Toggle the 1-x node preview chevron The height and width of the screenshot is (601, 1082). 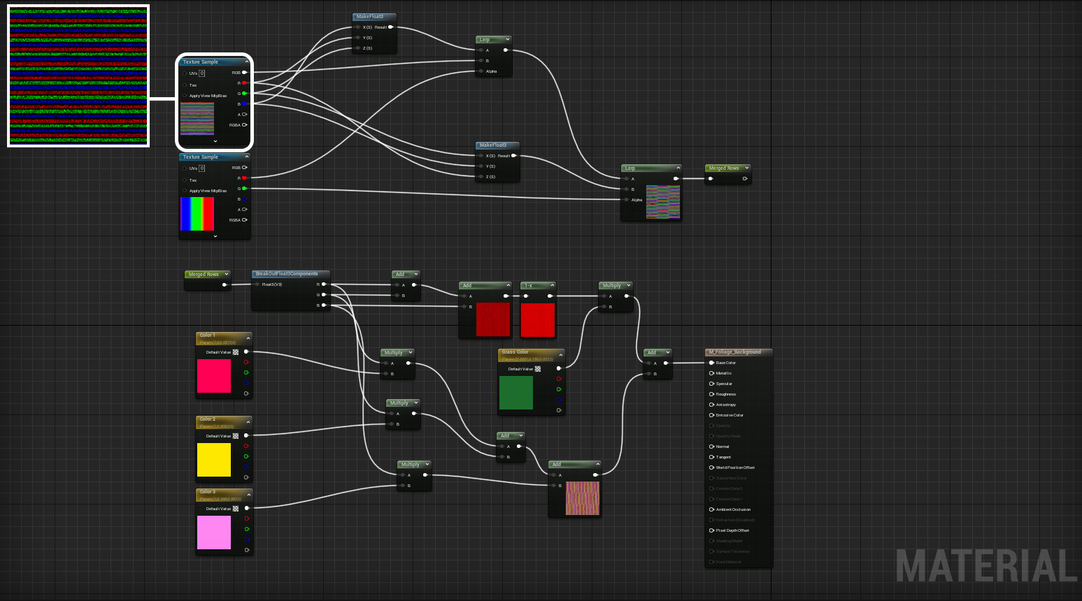pyautogui.click(x=553, y=286)
